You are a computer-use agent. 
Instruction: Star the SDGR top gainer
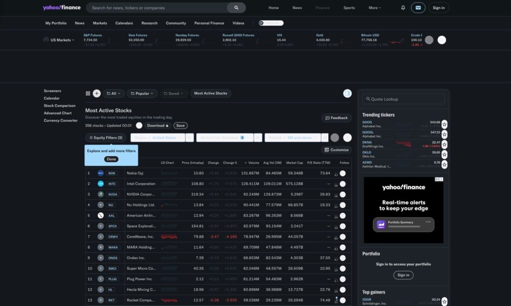click(x=445, y=302)
